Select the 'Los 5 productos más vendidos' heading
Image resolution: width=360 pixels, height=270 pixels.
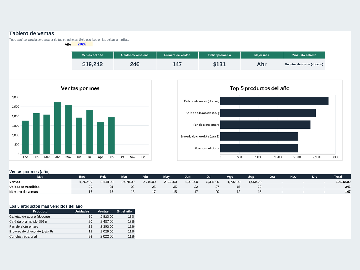pyautogui.click(x=46, y=206)
